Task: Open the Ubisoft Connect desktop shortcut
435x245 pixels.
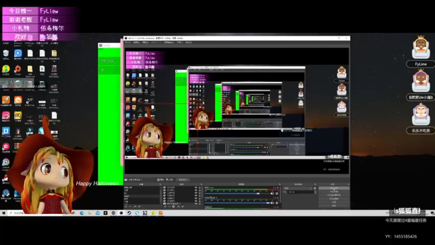Action: coord(5,162)
